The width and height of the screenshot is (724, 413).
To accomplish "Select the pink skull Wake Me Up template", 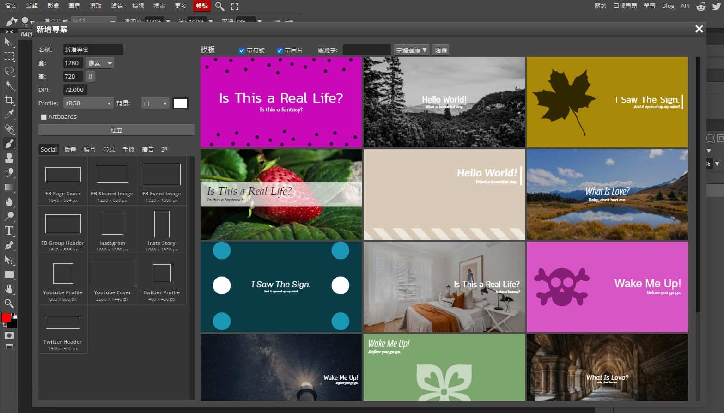I will pos(607,286).
